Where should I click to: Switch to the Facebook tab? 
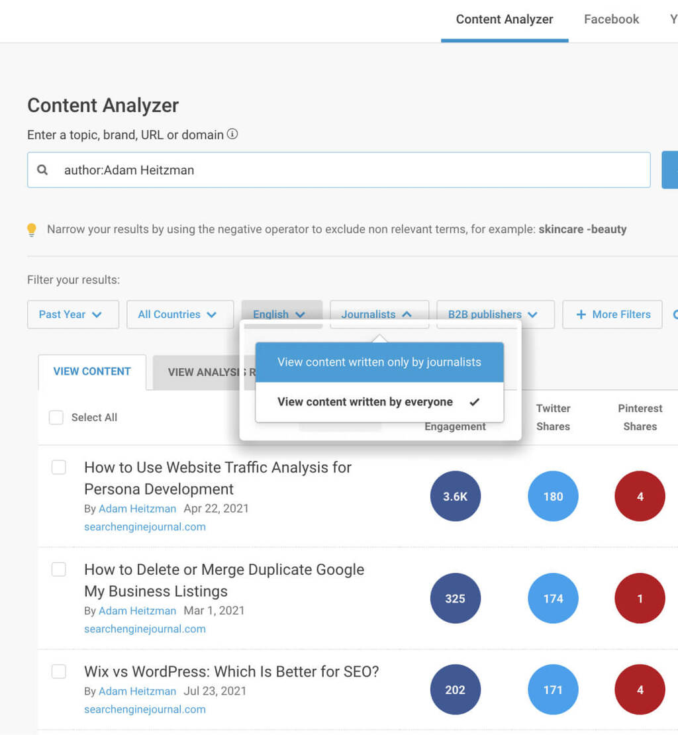point(611,19)
